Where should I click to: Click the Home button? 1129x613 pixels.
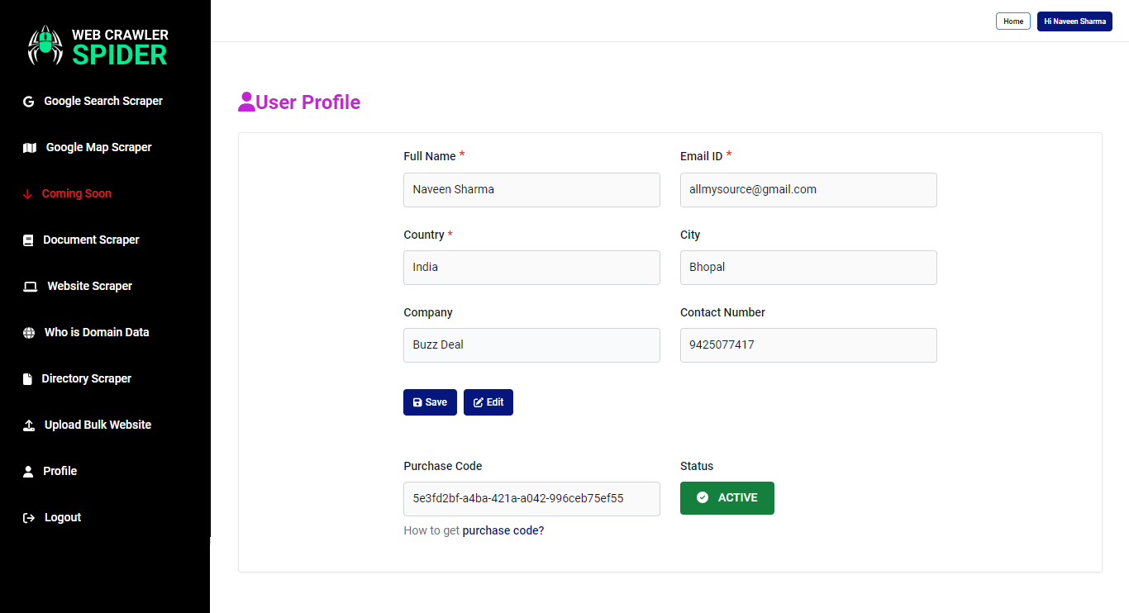(x=1013, y=21)
